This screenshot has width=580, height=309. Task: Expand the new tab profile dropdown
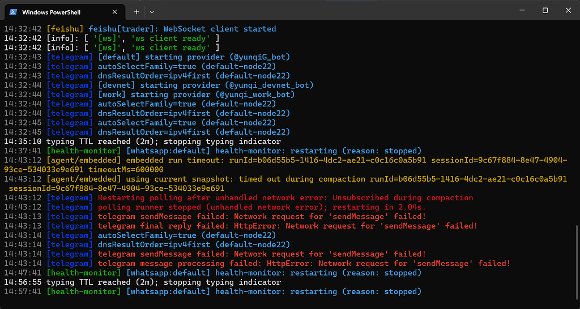tap(152, 12)
